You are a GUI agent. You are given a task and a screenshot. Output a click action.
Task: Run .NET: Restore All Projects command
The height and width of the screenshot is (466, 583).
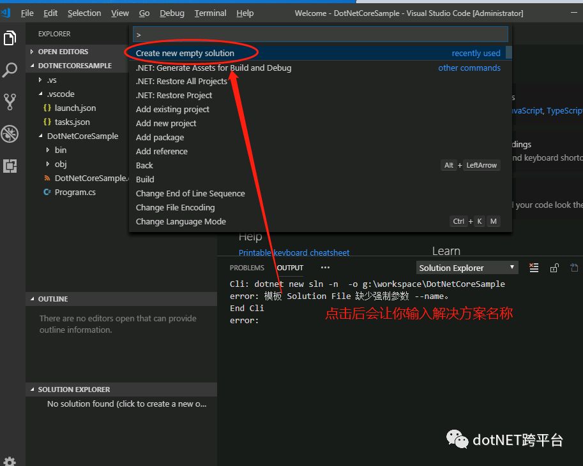point(320,82)
